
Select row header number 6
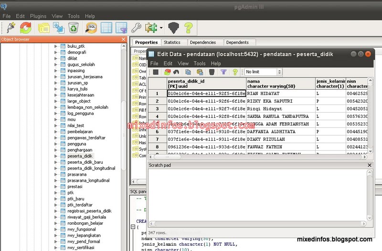(158, 132)
